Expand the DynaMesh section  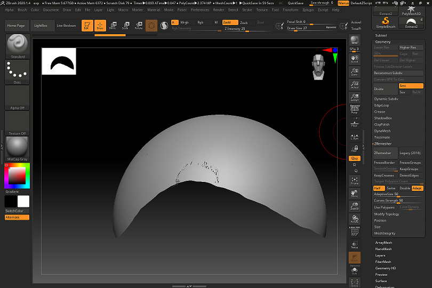(x=382, y=131)
